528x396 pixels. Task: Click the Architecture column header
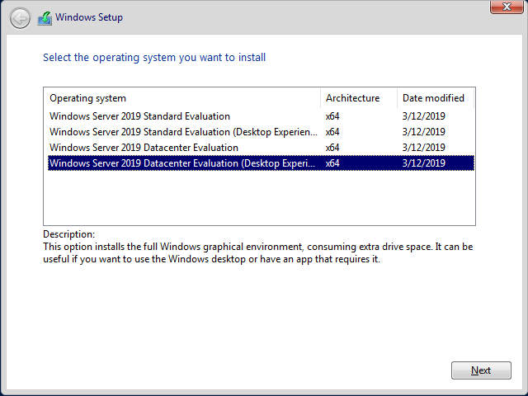click(359, 98)
